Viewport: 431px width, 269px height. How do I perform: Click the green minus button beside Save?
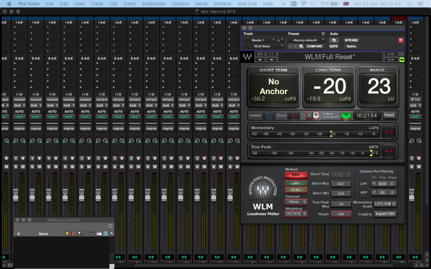[x=402, y=60]
